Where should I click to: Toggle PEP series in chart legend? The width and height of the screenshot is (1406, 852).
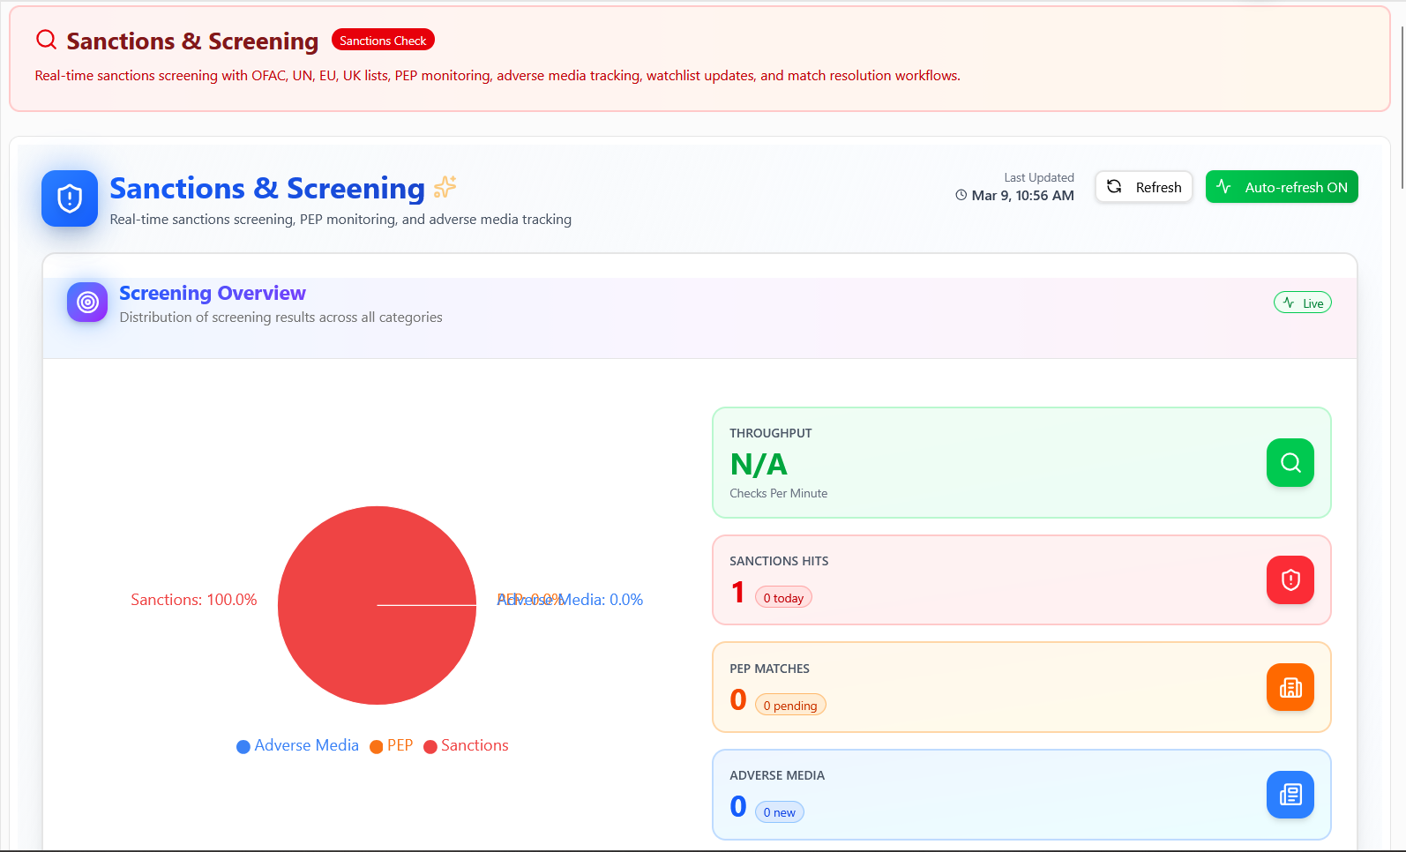coord(391,746)
